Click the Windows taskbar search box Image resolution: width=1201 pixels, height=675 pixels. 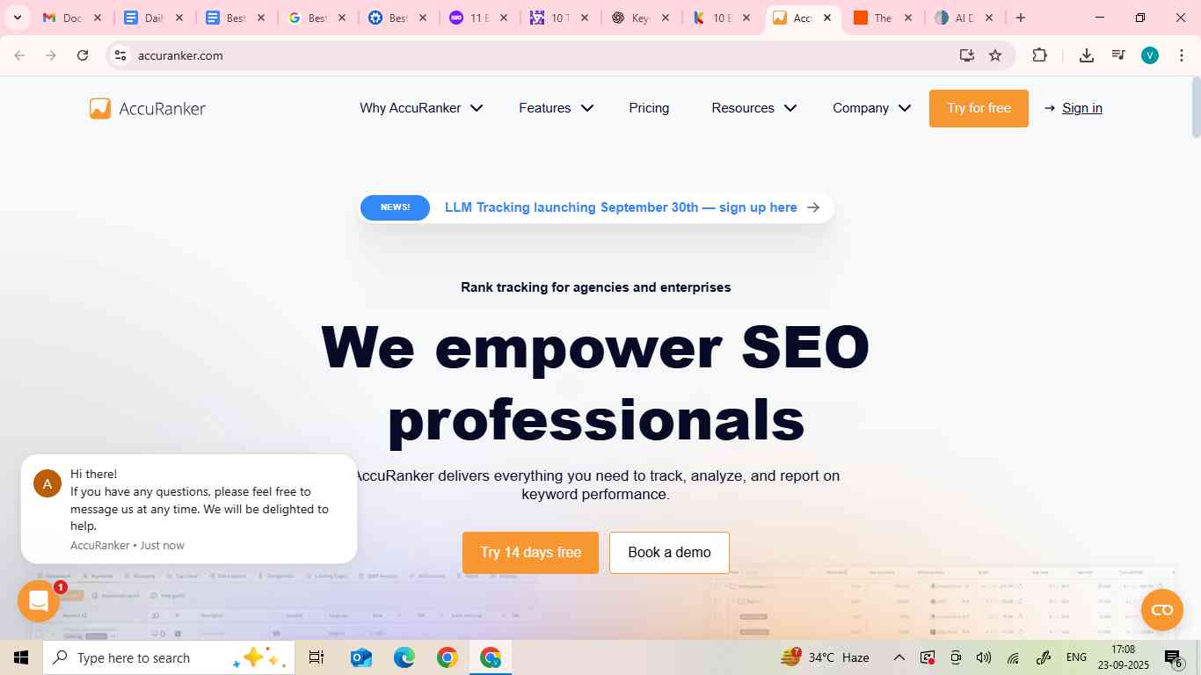pos(169,657)
